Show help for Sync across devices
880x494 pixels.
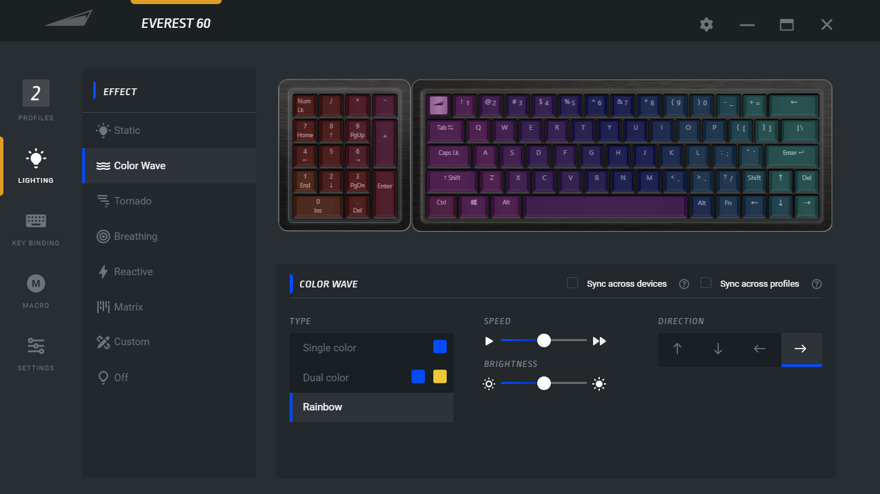(x=684, y=284)
